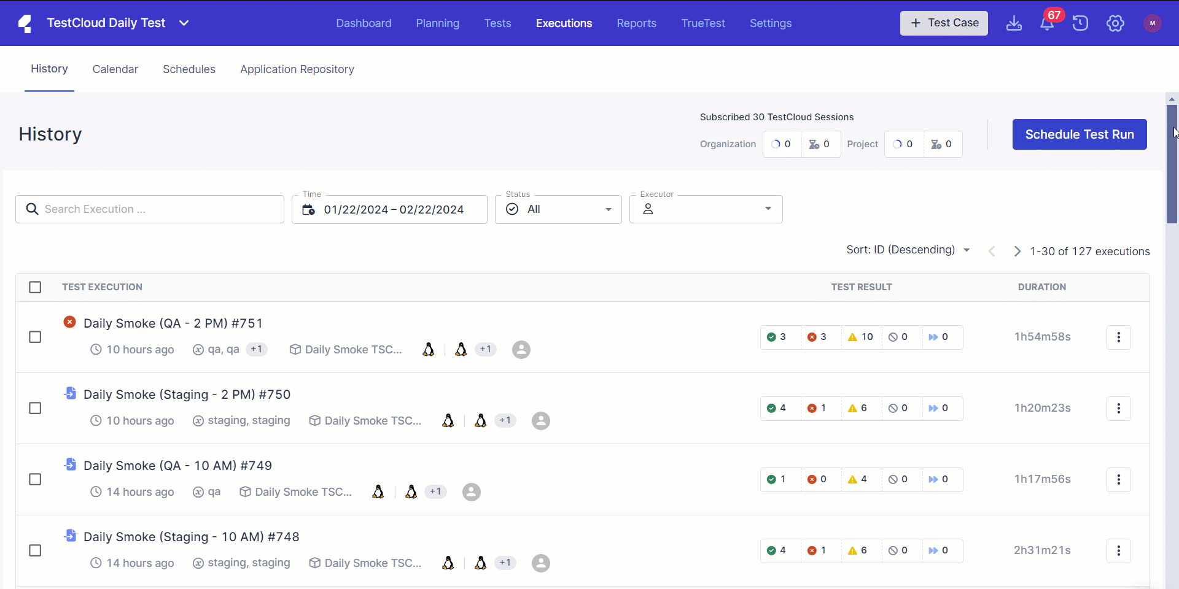This screenshot has height=589, width=1179.
Task: Switch to the Calendar tab
Action: click(115, 69)
